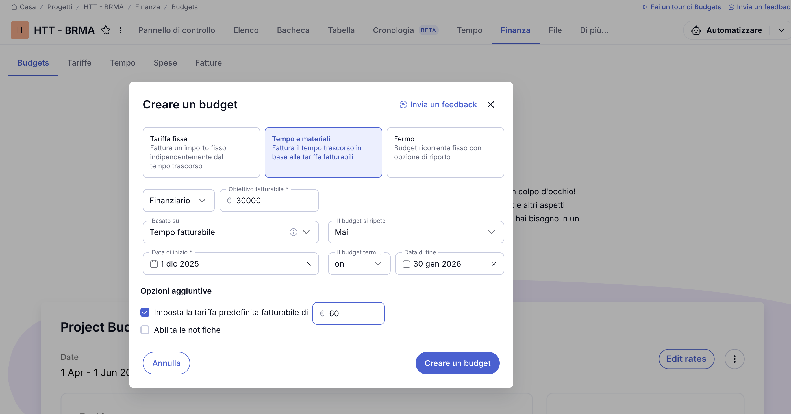The image size is (791, 414).
Task: Open three-dot menu next to Edit rates
Action: click(x=734, y=359)
